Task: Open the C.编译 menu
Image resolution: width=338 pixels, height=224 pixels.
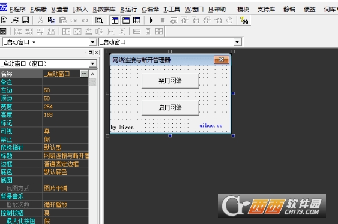Action: (151, 9)
